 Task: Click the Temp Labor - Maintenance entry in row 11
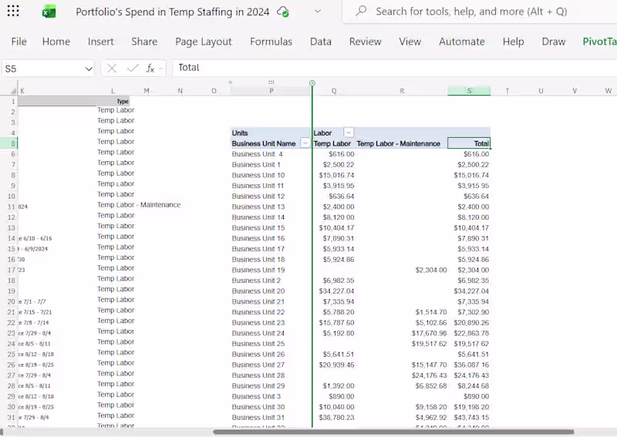click(139, 204)
